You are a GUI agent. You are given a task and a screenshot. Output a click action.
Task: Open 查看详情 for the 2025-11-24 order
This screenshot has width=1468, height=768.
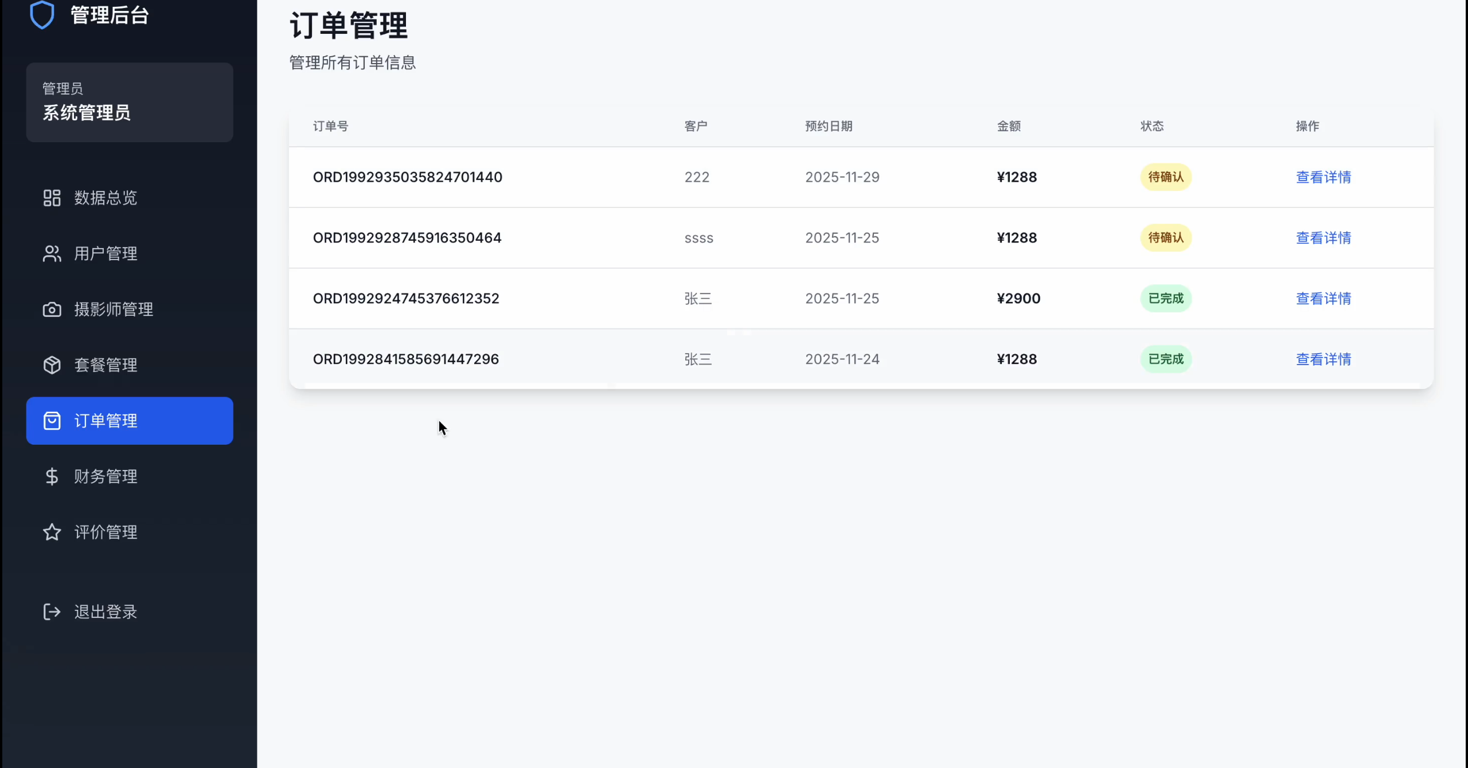pyautogui.click(x=1323, y=359)
